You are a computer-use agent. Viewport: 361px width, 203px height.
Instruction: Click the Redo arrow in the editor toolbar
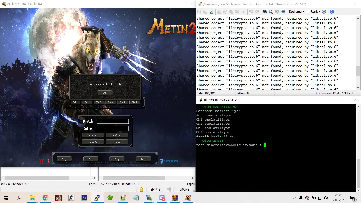[x=257, y=12]
